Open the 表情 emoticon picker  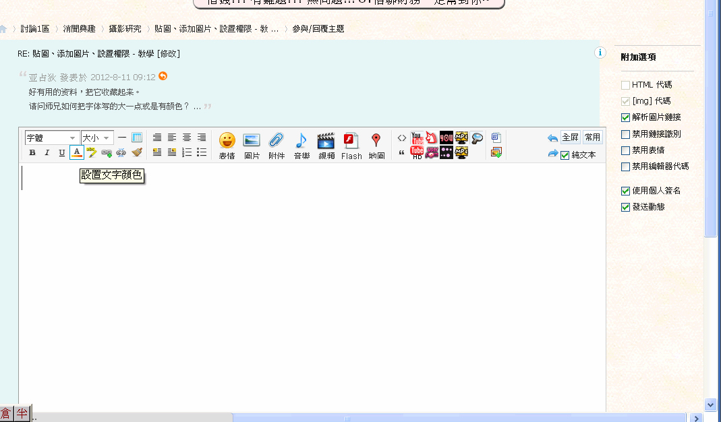[227, 145]
